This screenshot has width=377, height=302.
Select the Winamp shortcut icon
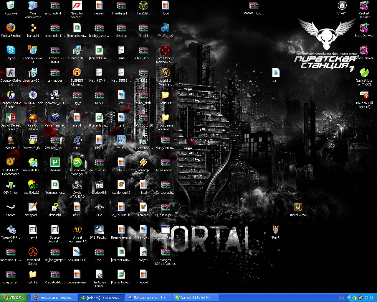(143, 163)
